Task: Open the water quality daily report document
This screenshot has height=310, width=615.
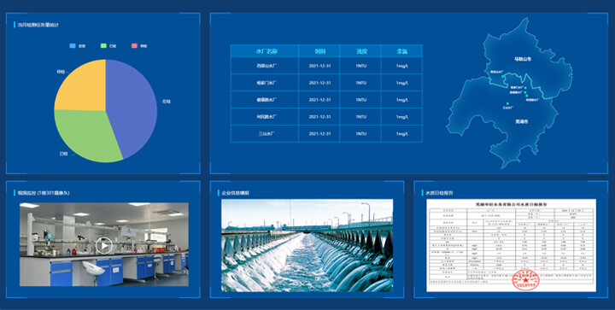Action: (x=511, y=245)
